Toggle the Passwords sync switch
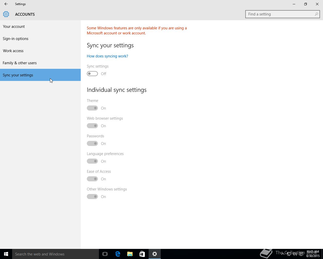The height and width of the screenshot is (259, 323). click(x=92, y=143)
